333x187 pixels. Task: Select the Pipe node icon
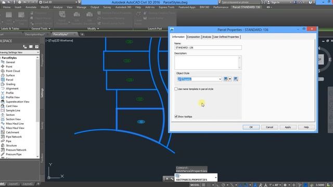3,141
